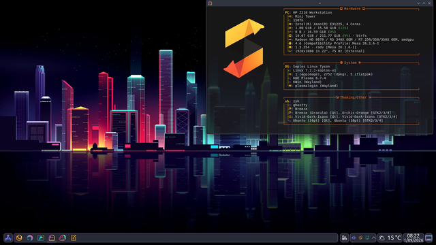This screenshot has height=245, width=436.
Task: Expand hidden system tray icons
Action: [x=373, y=238]
